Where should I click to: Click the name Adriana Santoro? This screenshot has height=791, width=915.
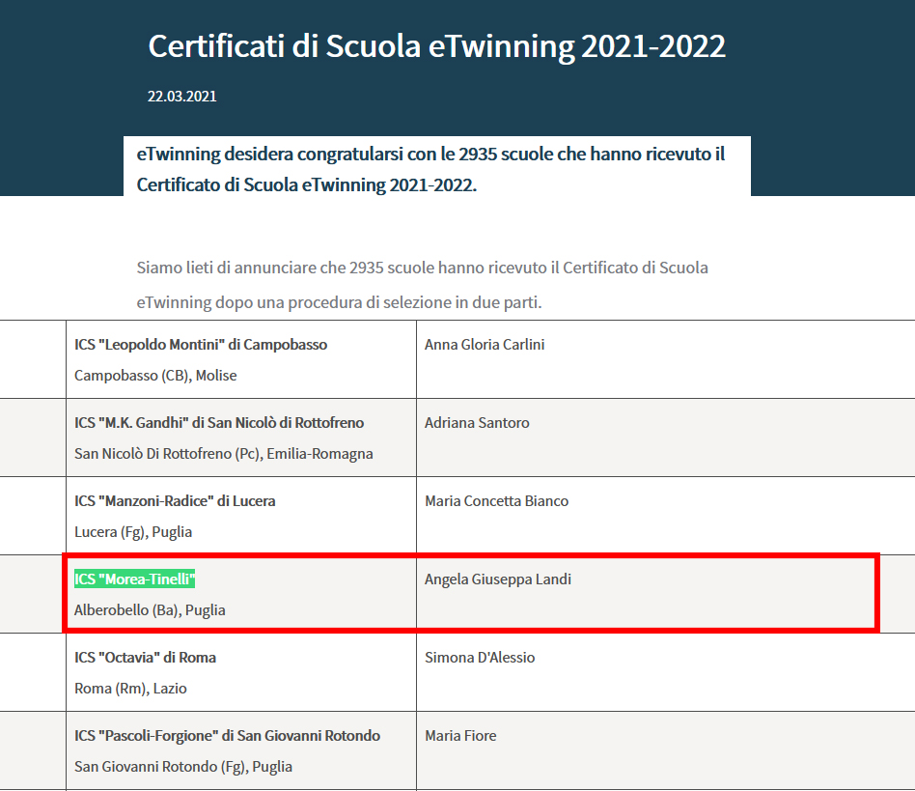tap(477, 423)
